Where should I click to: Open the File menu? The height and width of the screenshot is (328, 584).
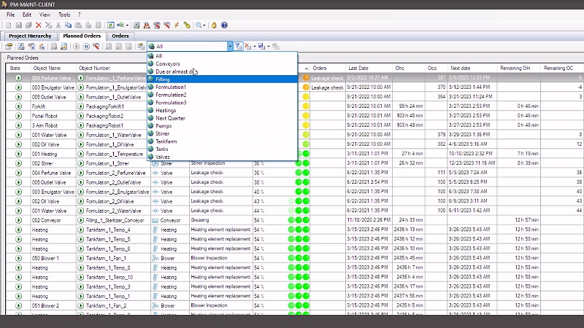click(x=10, y=15)
